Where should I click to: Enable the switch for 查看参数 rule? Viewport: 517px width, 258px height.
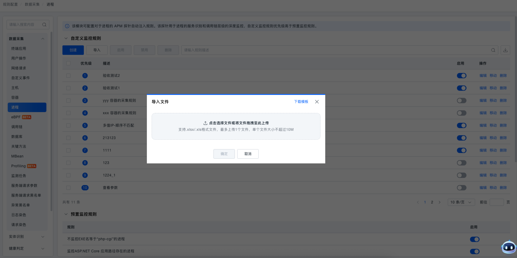[x=461, y=188]
